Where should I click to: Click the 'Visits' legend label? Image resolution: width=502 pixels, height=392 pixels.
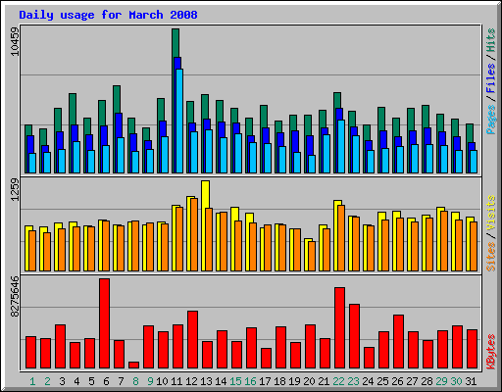pos(491,213)
